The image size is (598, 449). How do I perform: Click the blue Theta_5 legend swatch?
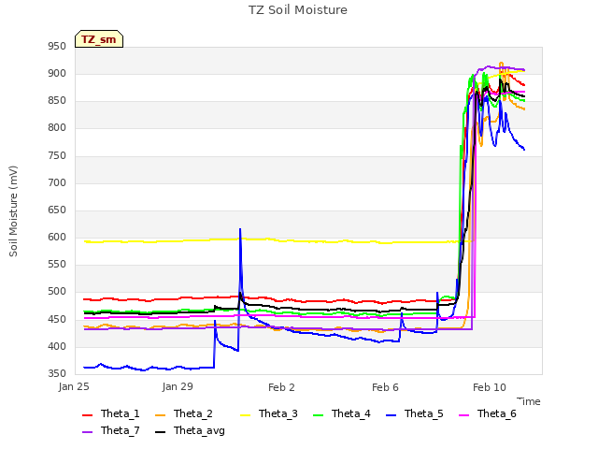coord(391,415)
